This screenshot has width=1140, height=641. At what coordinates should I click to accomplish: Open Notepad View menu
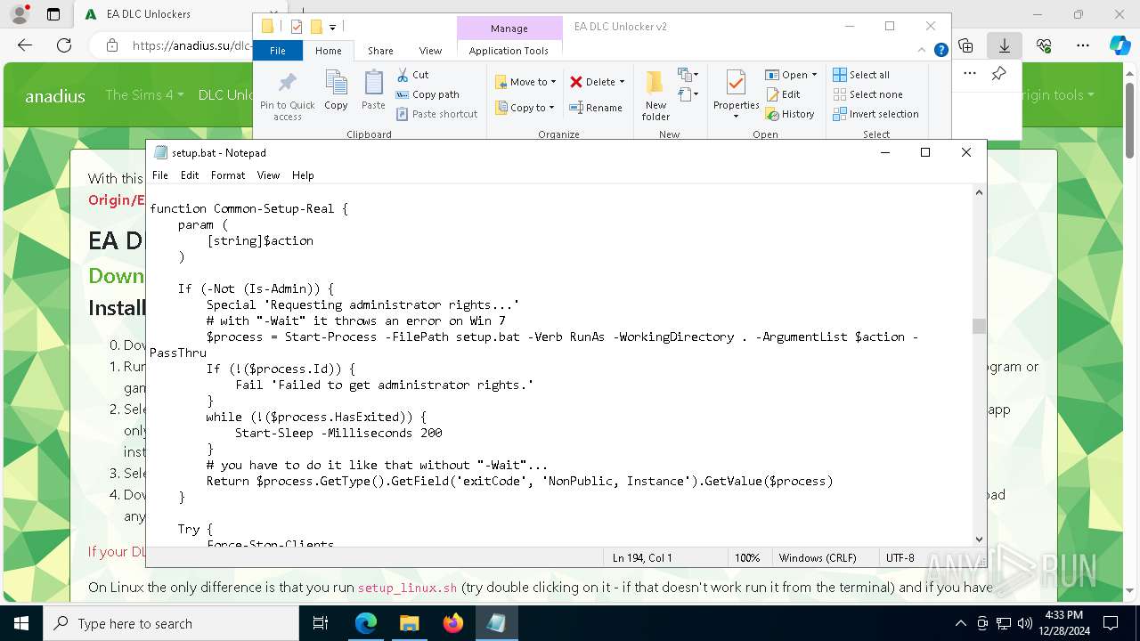268,175
